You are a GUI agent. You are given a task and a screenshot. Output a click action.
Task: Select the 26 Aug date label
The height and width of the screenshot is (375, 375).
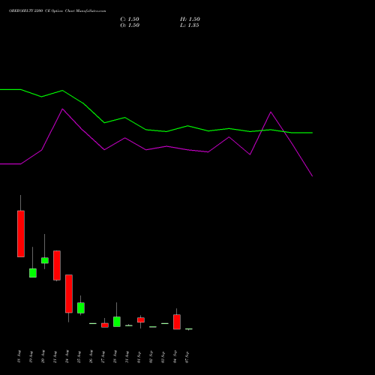(x=91, y=356)
